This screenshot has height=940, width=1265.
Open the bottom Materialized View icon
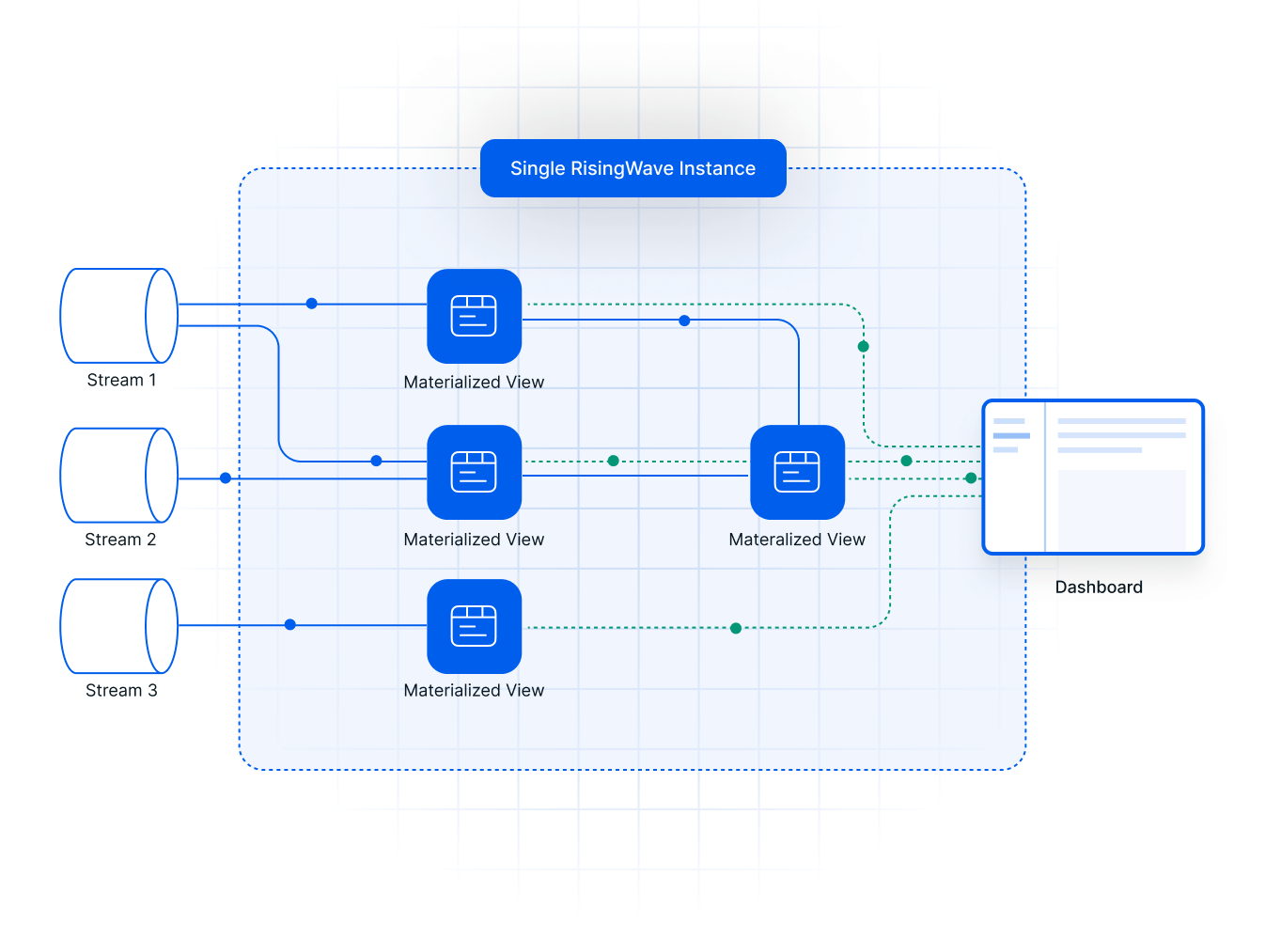pos(474,626)
